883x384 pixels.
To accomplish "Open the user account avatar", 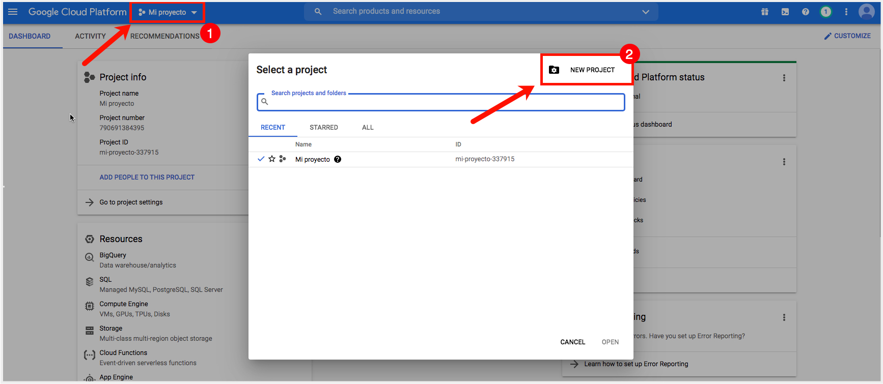I will click(867, 11).
